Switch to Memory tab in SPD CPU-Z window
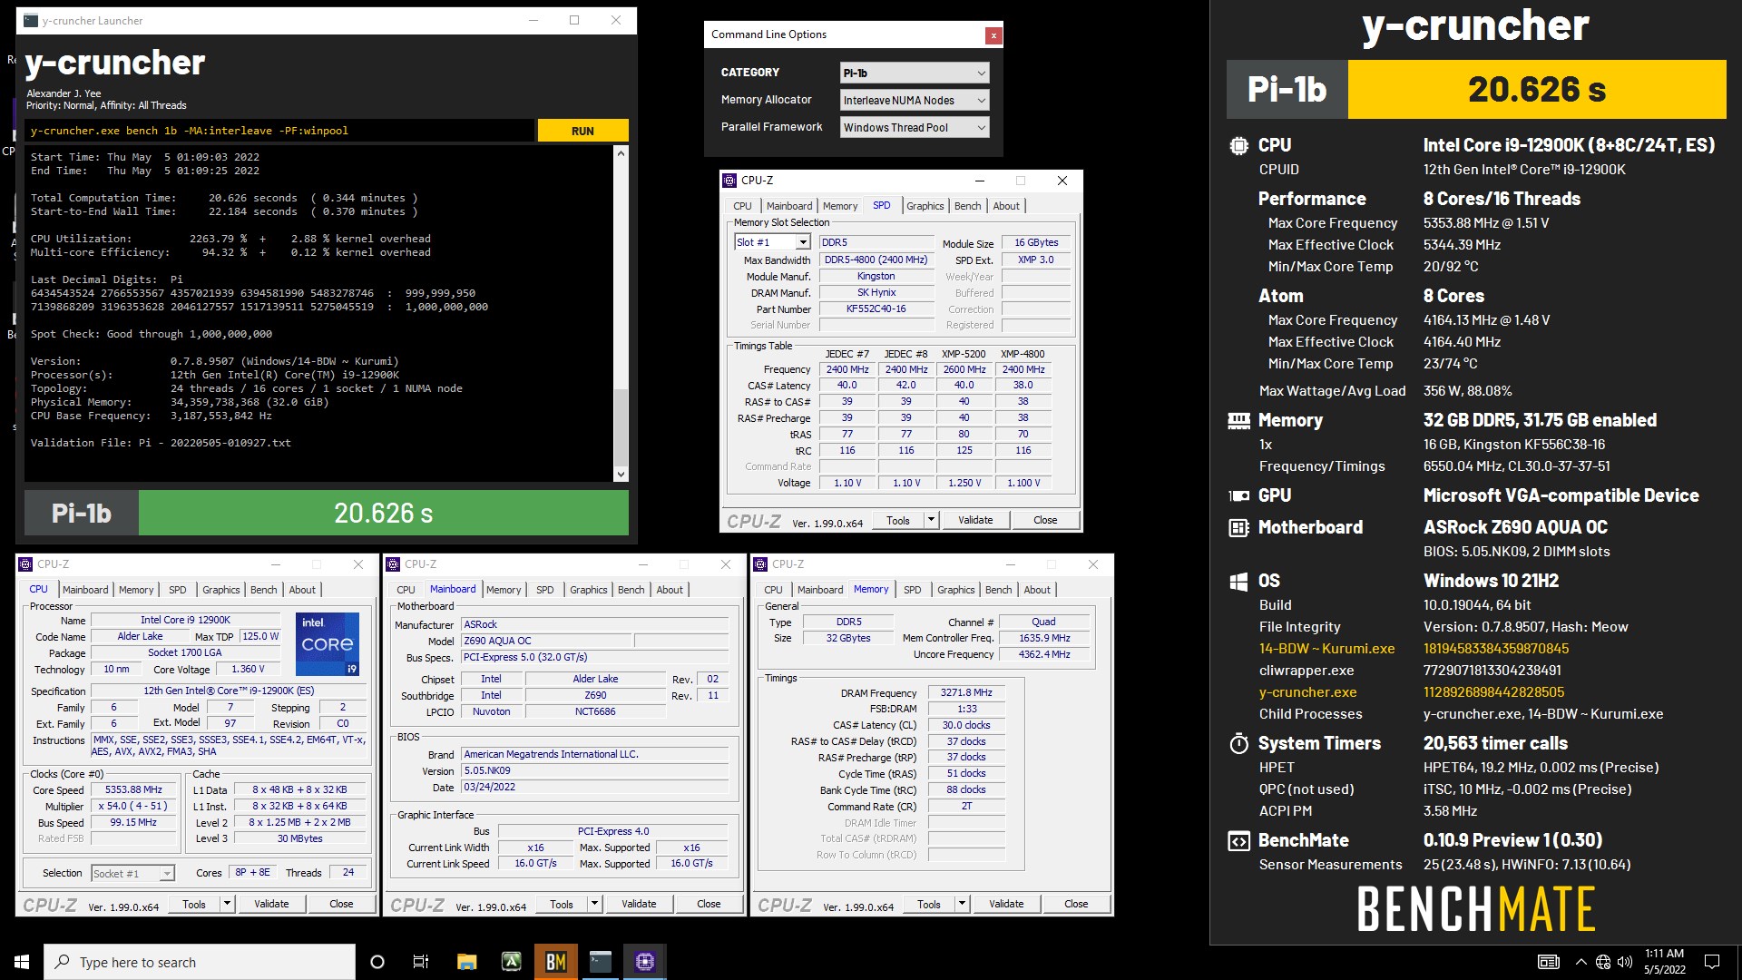1742x980 pixels. [x=839, y=206]
